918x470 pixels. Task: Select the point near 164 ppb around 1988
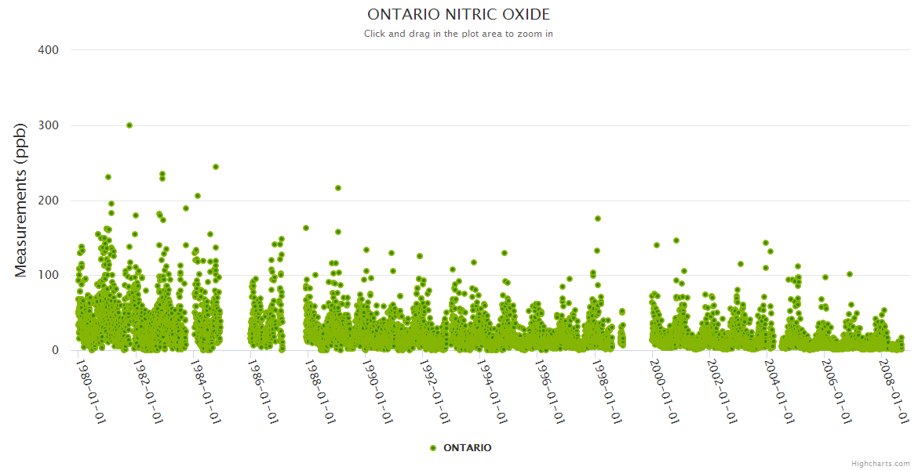[x=306, y=228]
